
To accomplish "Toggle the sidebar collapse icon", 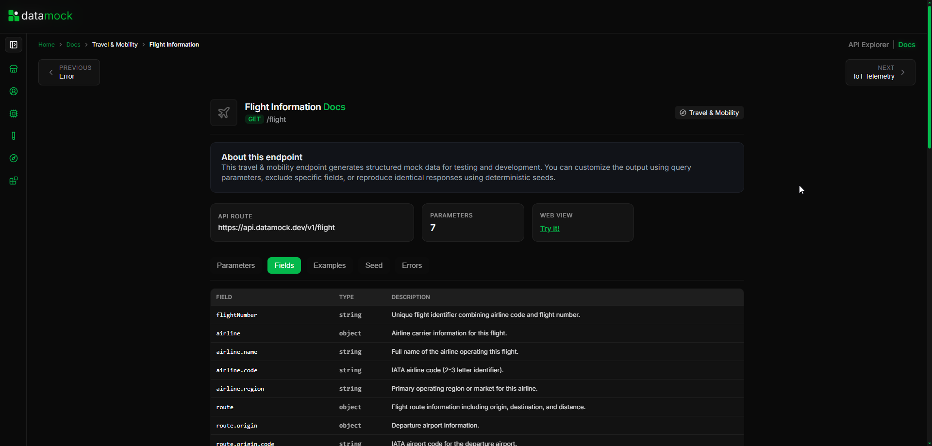I will 14,45.
